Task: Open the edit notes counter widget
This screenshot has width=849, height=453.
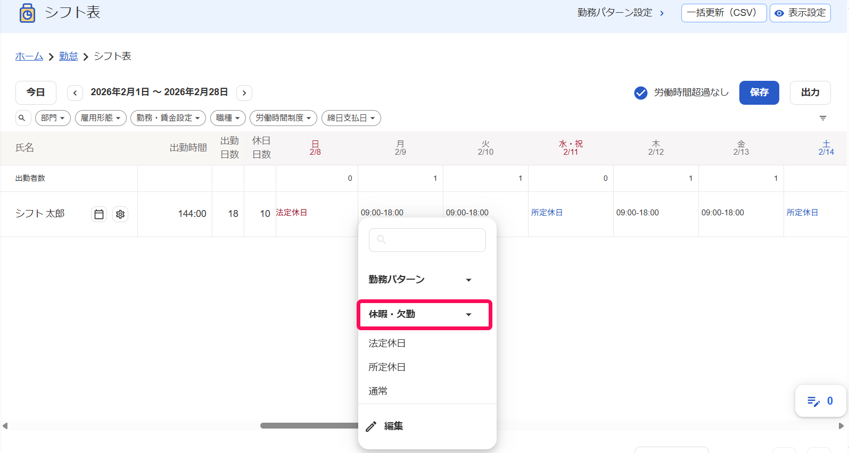Action: coord(820,401)
